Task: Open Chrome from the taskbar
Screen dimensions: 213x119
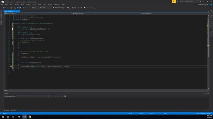Action: (x=30, y=117)
